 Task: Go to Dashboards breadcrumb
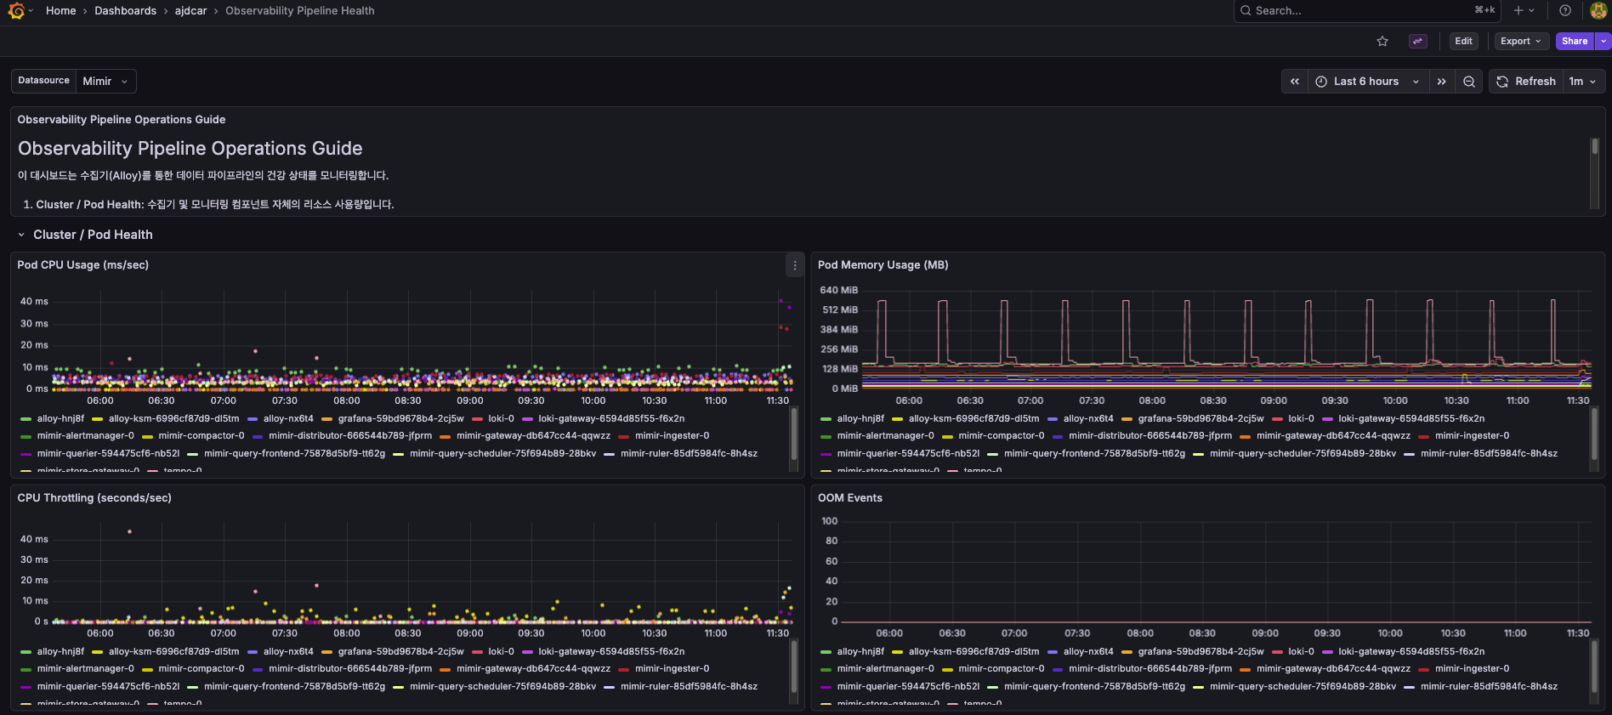click(x=126, y=11)
